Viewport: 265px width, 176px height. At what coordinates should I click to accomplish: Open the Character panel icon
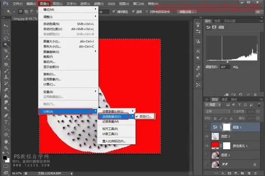click(x=198, y=51)
